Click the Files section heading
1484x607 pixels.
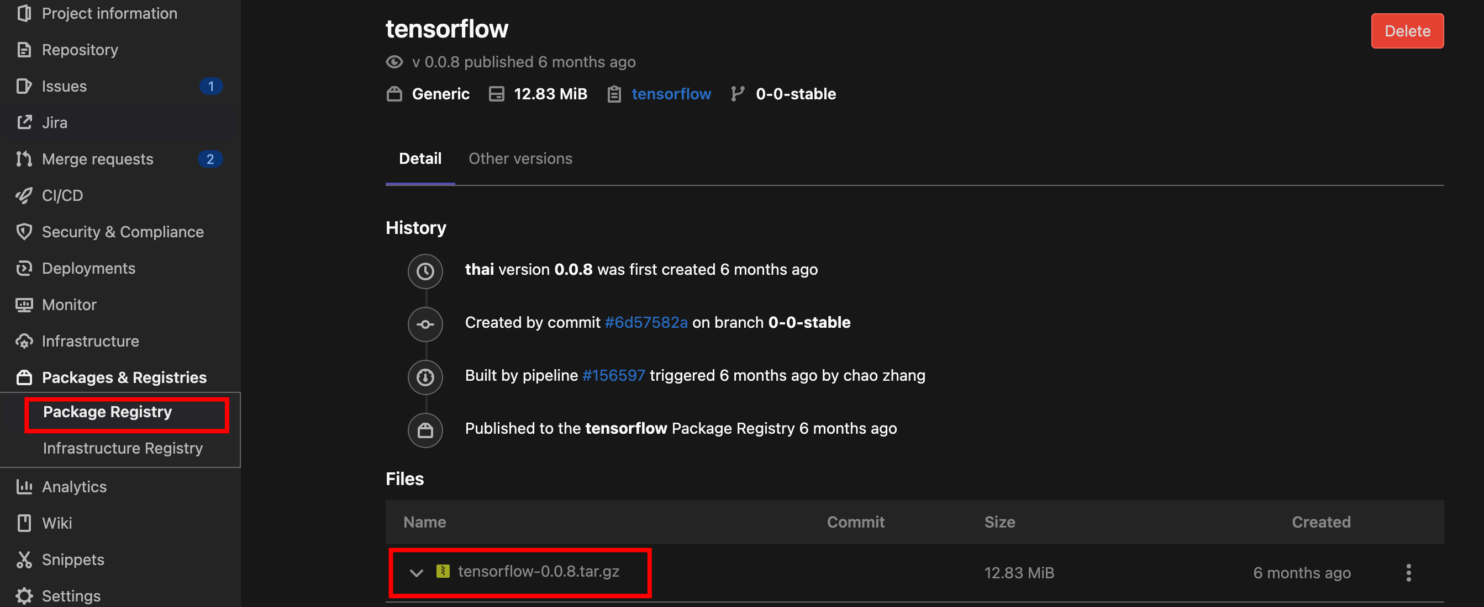click(x=404, y=478)
